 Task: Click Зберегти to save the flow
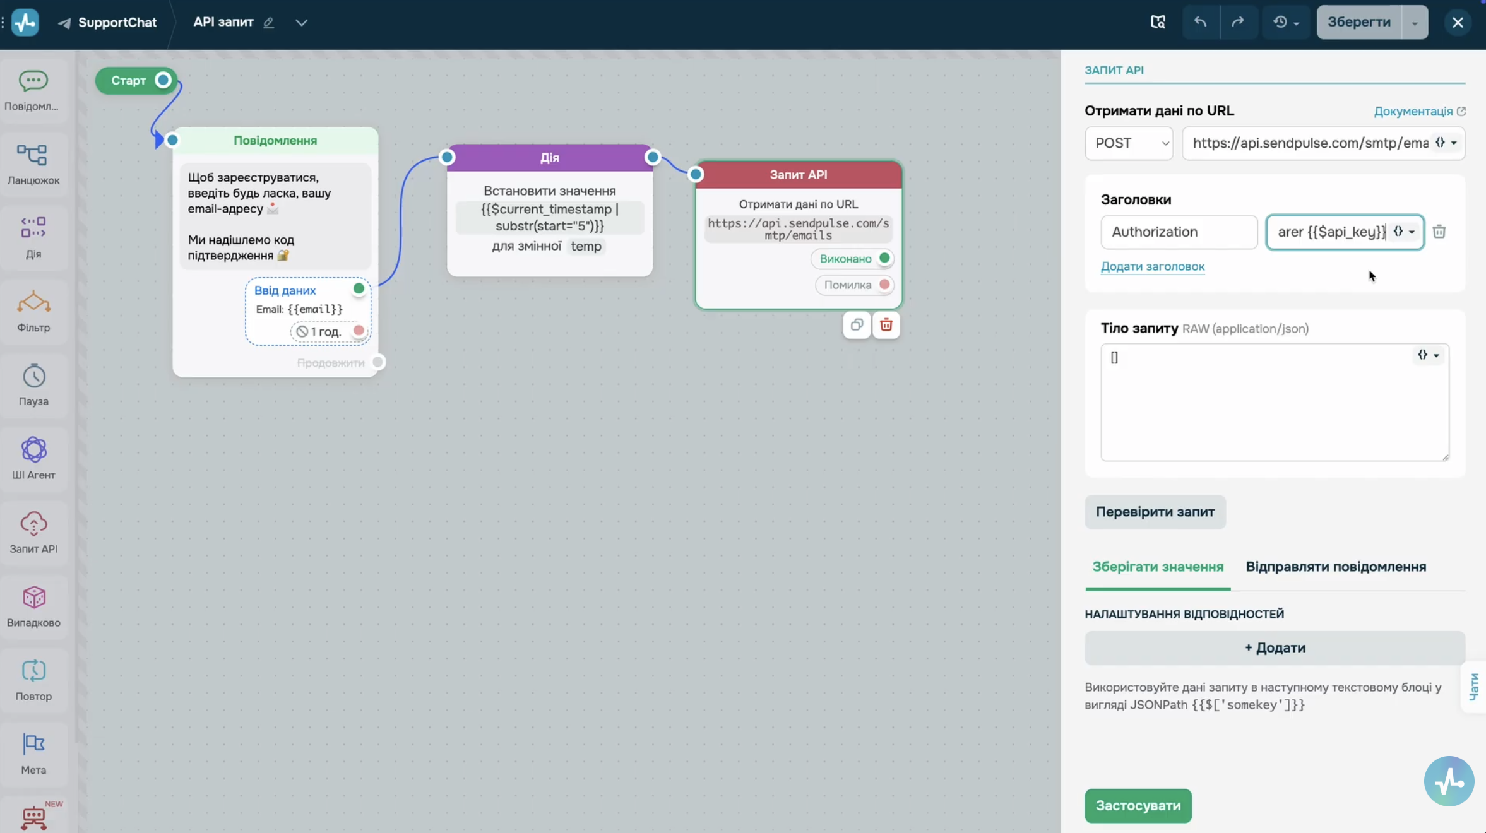(x=1359, y=22)
